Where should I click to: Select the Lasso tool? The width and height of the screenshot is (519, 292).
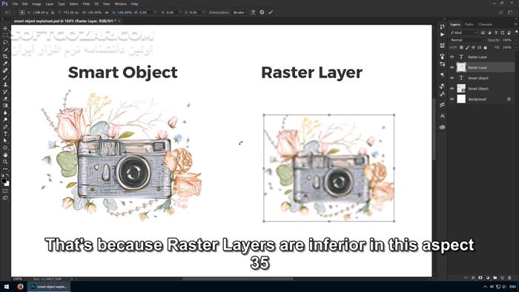(x=5, y=42)
